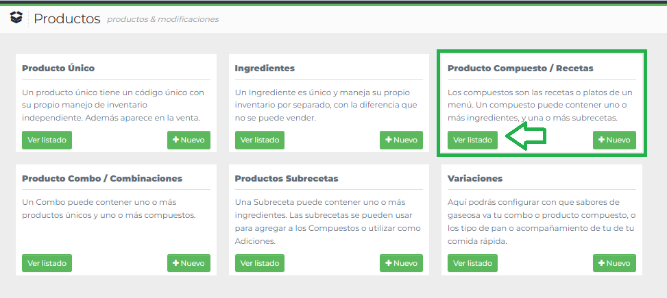Open Ver listado under Variaciones
Viewport: 667px width, 298px height.
point(472,263)
